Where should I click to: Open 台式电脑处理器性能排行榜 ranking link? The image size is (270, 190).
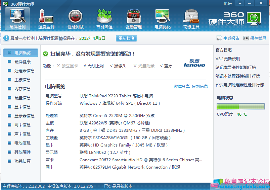click(x=240, y=85)
